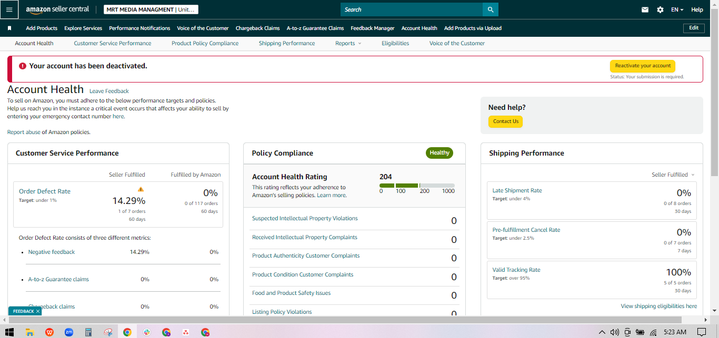Click the Account Health Rating progress bar

tap(417, 186)
